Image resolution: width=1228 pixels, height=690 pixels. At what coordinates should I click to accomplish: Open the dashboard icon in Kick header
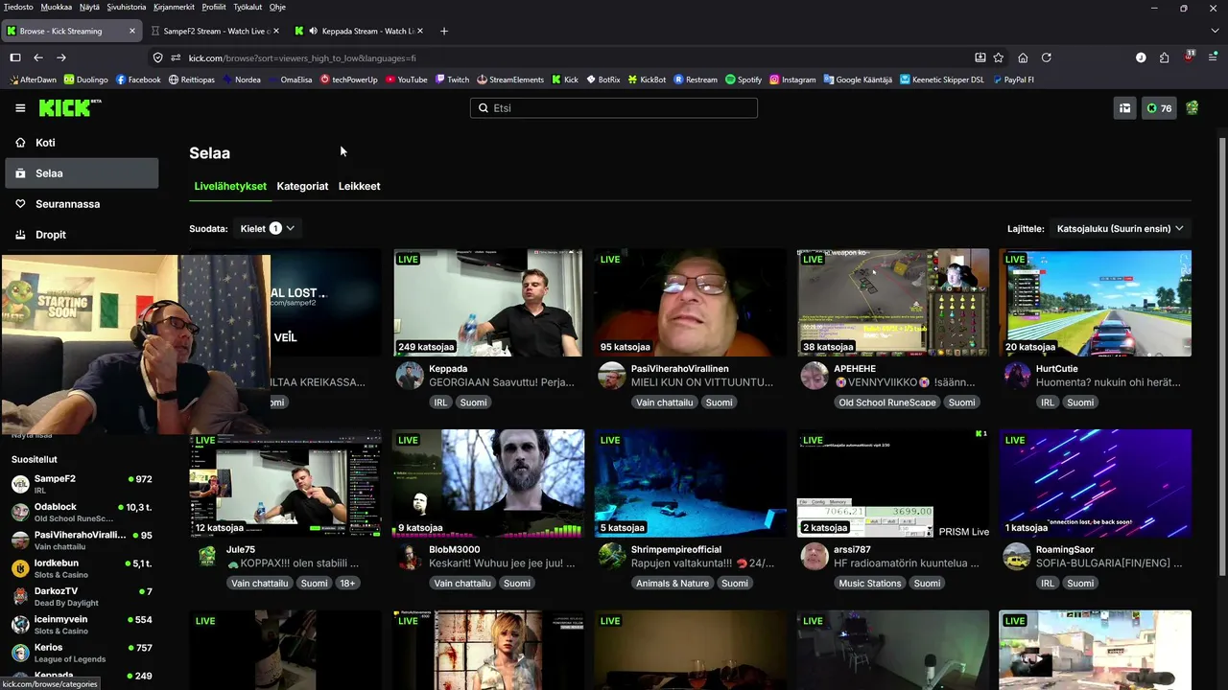[x=1124, y=108]
